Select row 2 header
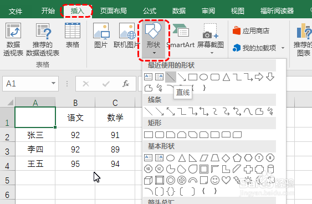 pyautogui.click(x=7, y=135)
